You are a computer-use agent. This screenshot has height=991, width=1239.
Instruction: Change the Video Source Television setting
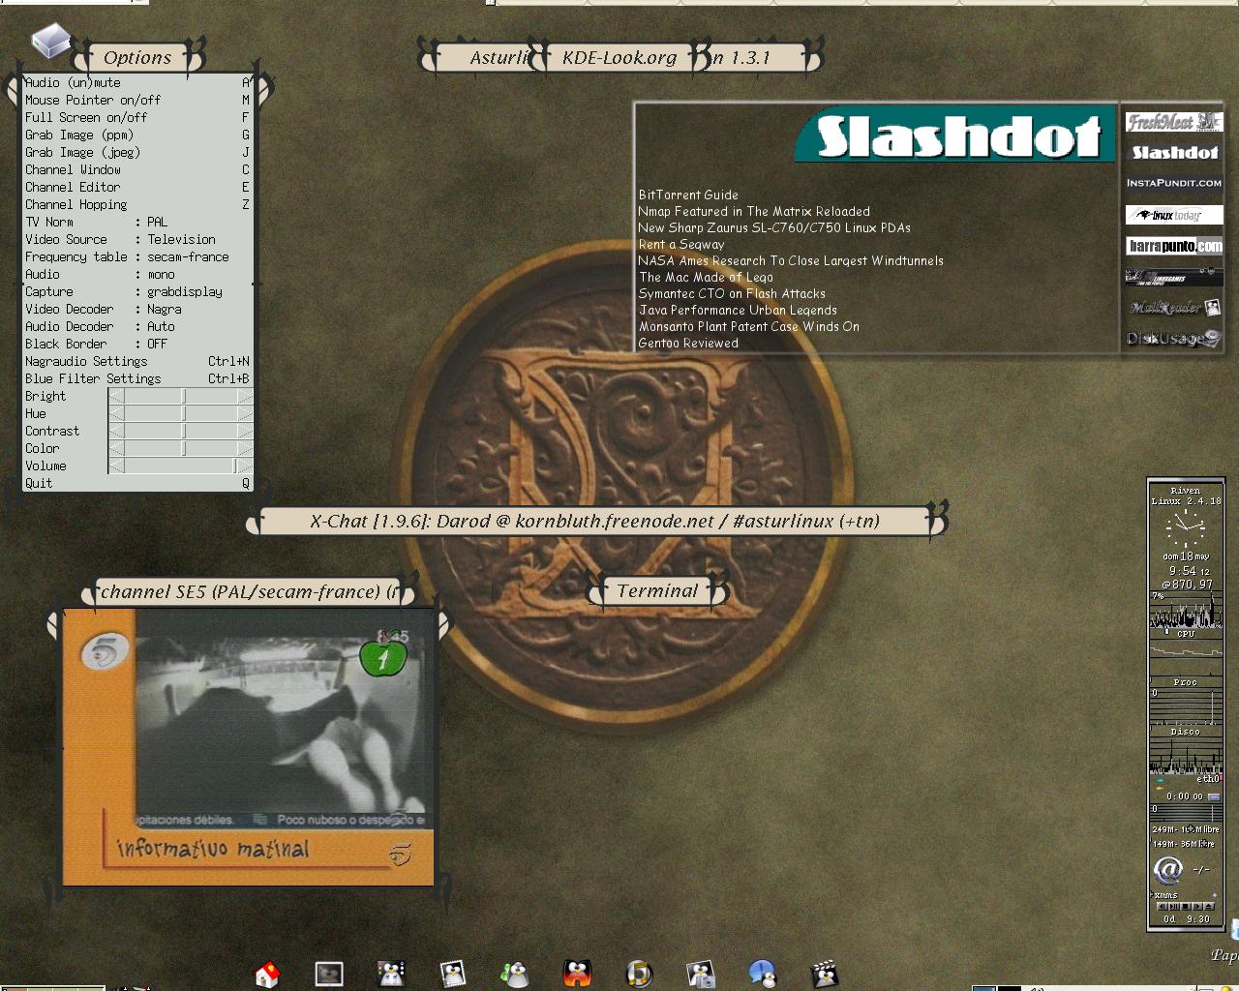click(137, 240)
